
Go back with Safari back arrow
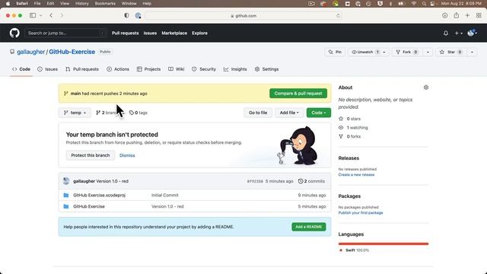click(51, 15)
